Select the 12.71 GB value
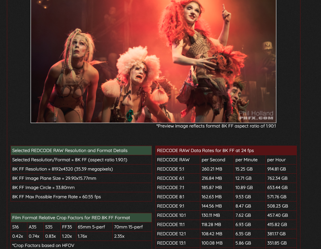The width and height of the screenshot is (321, 249). pyautogui.click(x=250, y=178)
